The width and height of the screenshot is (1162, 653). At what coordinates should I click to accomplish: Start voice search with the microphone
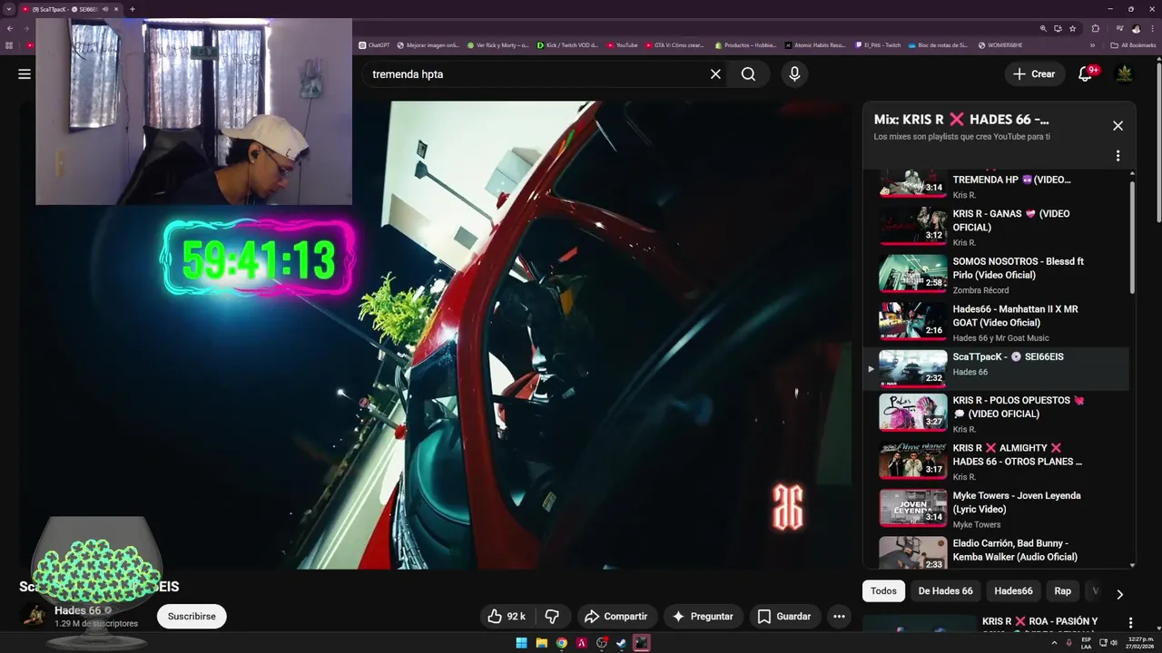(794, 74)
